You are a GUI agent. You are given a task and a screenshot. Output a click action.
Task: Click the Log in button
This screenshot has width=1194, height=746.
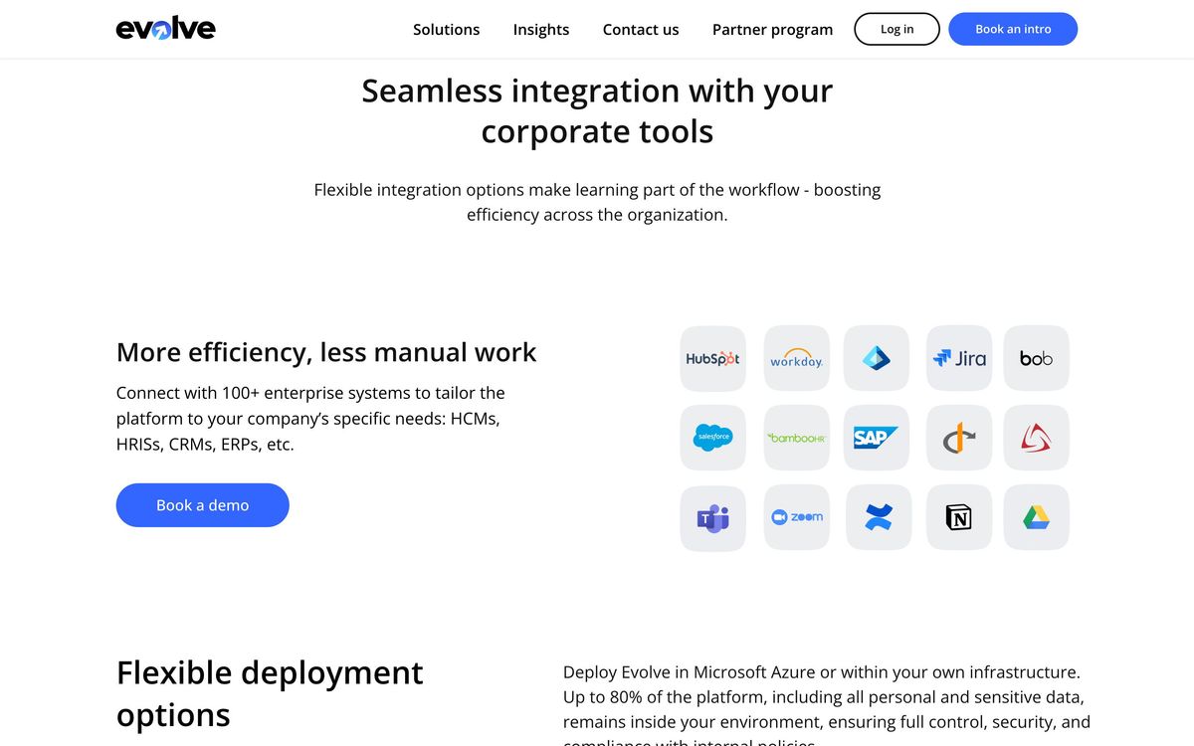click(x=896, y=29)
